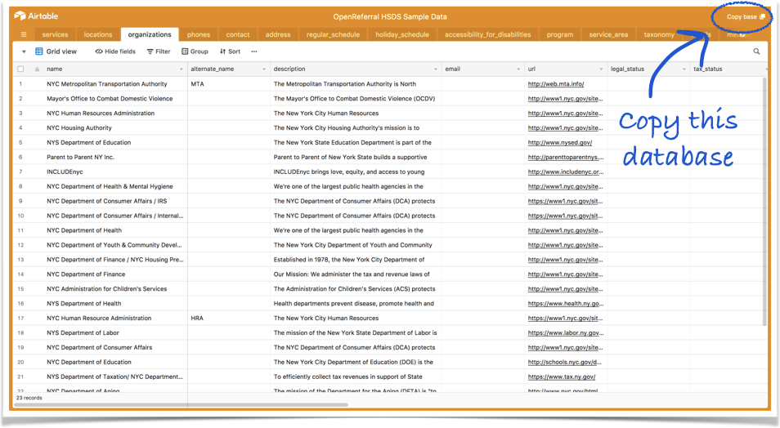Switch to the address tab
The image size is (780, 428).
(x=277, y=35)
